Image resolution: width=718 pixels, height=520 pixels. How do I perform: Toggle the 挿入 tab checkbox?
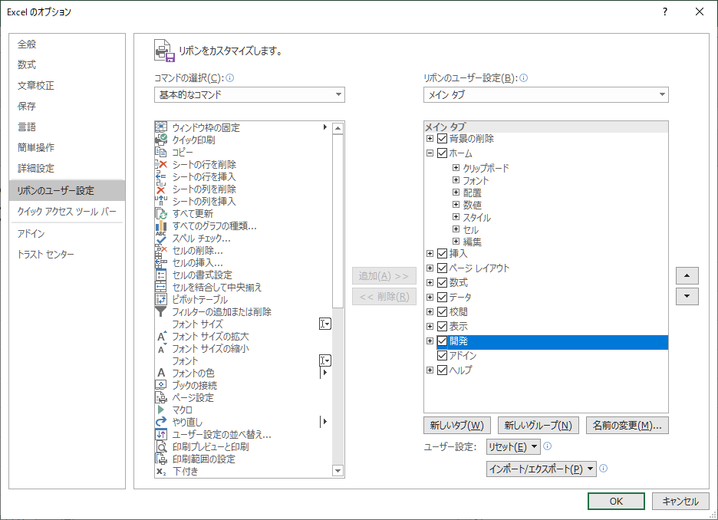tap(442, 253)
